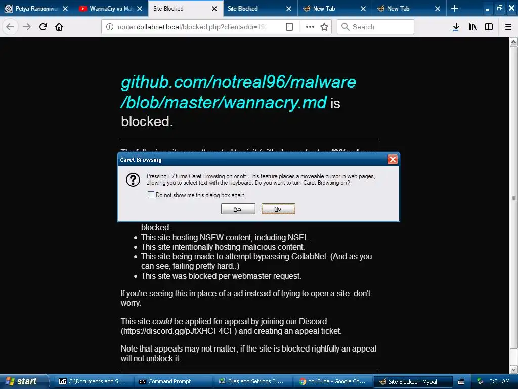Switch to C:\Documents and S... taskbar window
Viewport: 518px width, 389px height.
(x=94, y=381)
